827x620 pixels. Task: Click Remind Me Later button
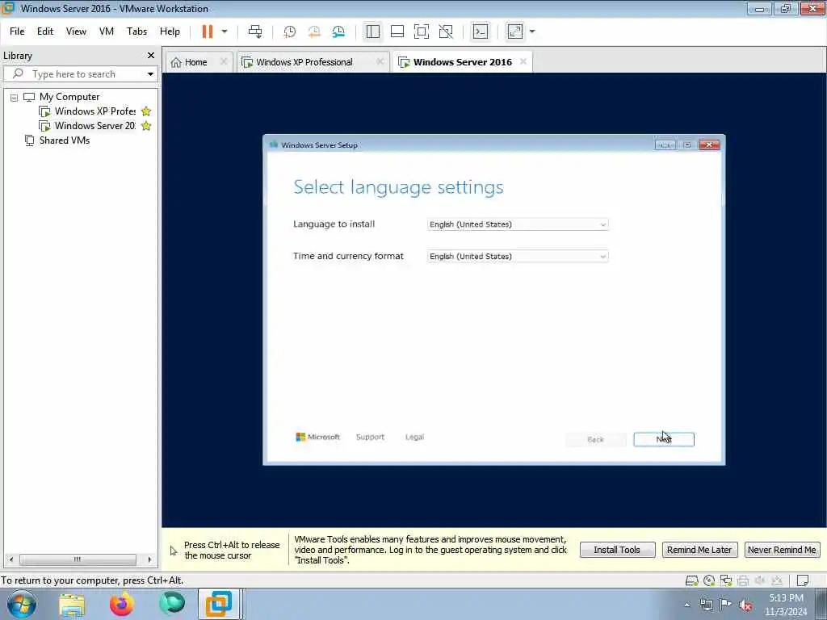(x=699, y=550)
